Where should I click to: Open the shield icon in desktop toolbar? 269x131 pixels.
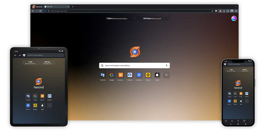(x=216, y=11)
